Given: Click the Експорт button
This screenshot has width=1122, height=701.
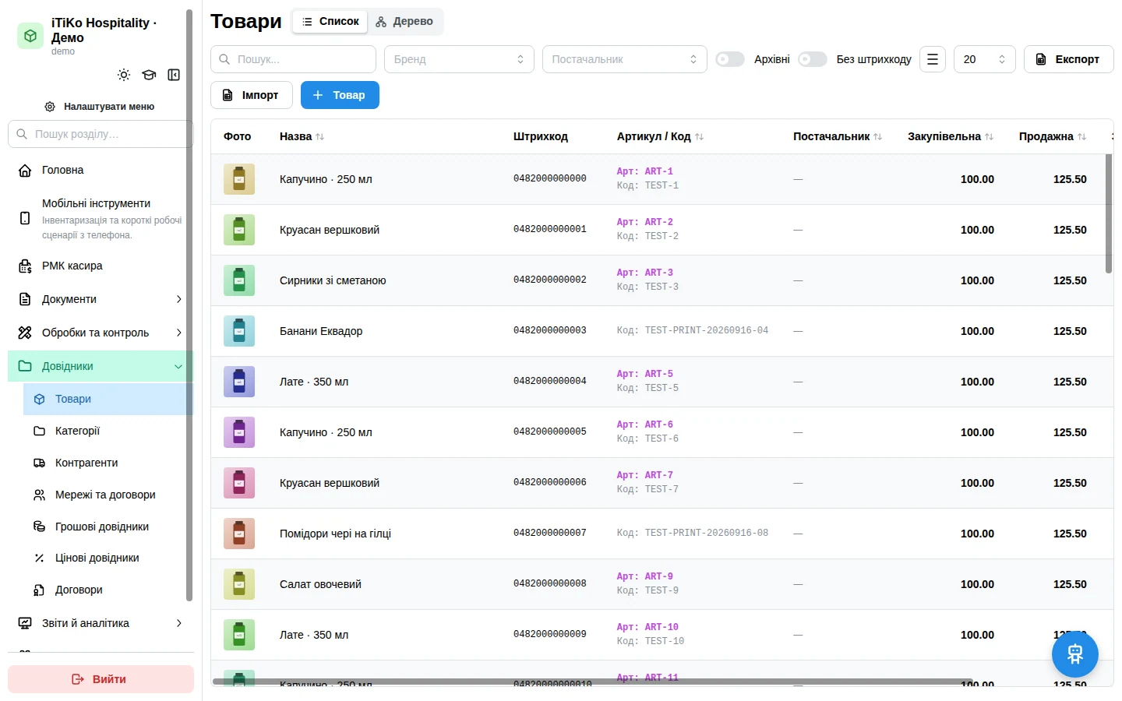Looking at the screenshot, I should (x=1068, y=59).
